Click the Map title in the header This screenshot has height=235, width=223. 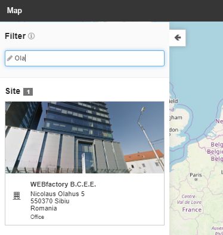click(14, 10)
